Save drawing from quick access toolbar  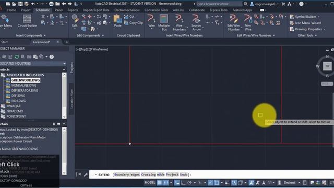pyautogui.click(x=20, y=4)
